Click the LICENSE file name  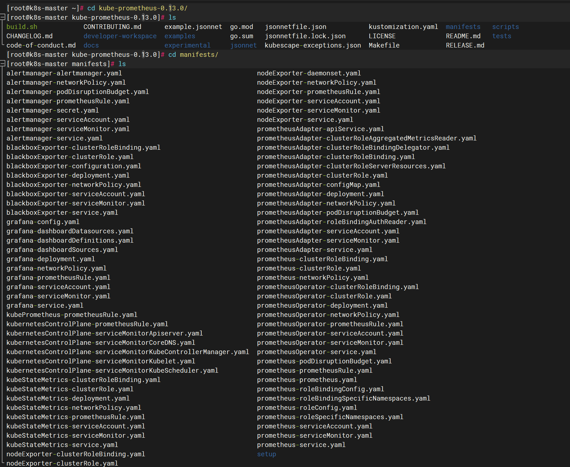pos(382,36)
